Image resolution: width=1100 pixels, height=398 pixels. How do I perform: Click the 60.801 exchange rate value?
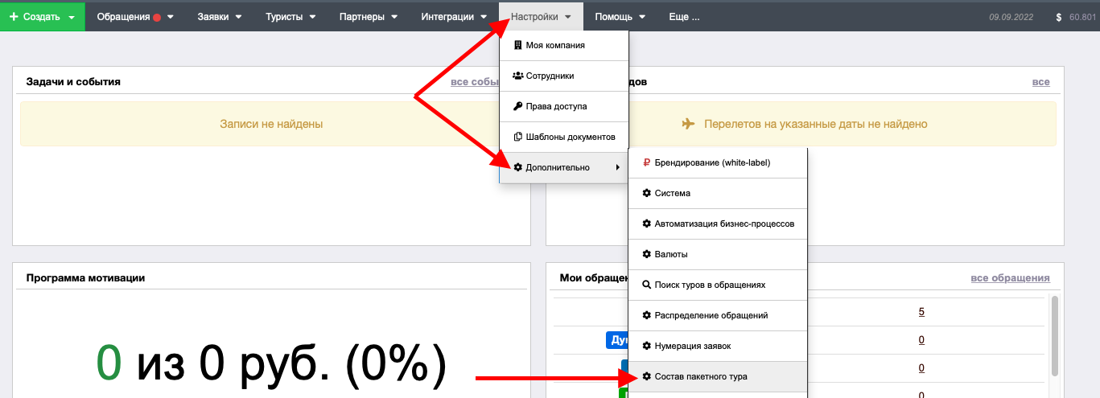(x=1082, y=17)
